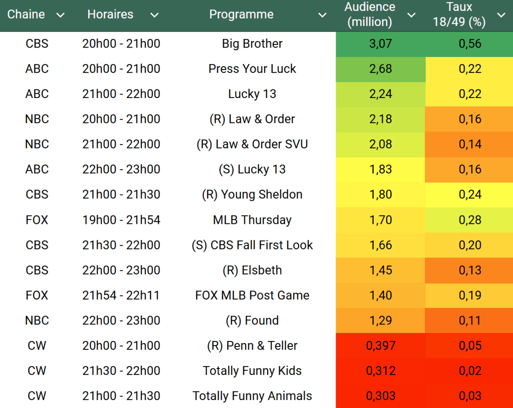Select the Totally Funny Kids cell

pos(252,371)
